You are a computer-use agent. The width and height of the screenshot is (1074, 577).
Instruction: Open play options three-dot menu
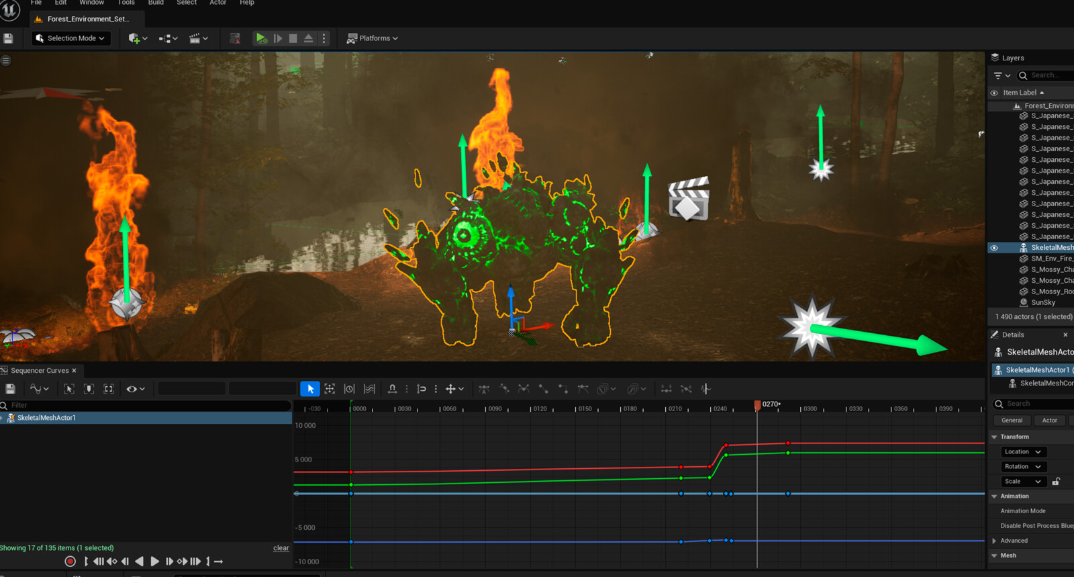324,38
